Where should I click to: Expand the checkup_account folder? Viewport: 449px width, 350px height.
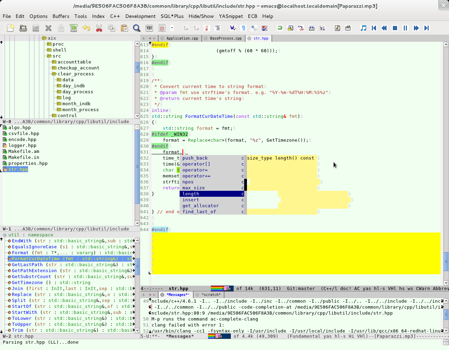pos(54,68)
